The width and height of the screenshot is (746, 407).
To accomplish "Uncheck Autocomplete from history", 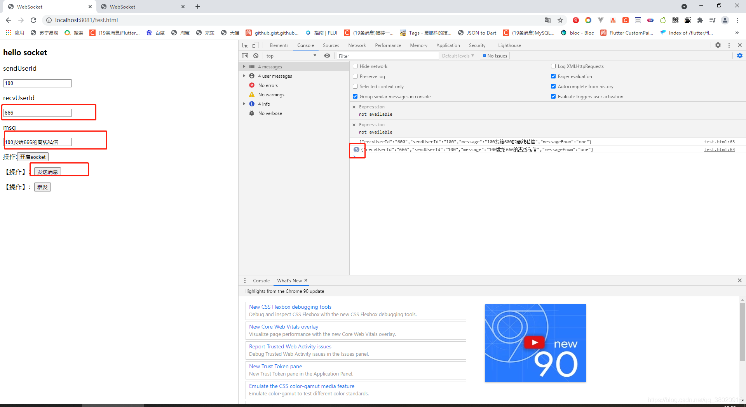I will point(553,87).
